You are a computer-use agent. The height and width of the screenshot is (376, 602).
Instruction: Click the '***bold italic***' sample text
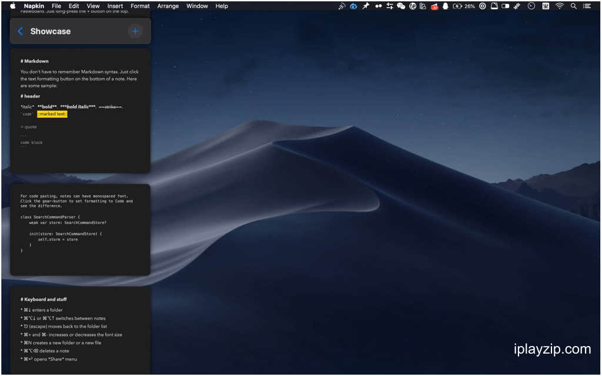coord(78,107)
